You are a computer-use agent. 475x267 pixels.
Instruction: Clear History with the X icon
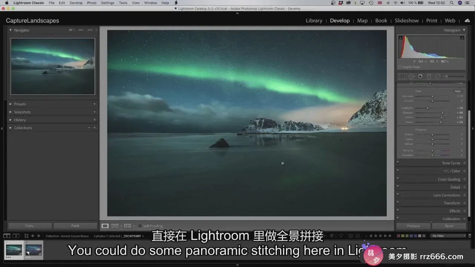[95, 120]
